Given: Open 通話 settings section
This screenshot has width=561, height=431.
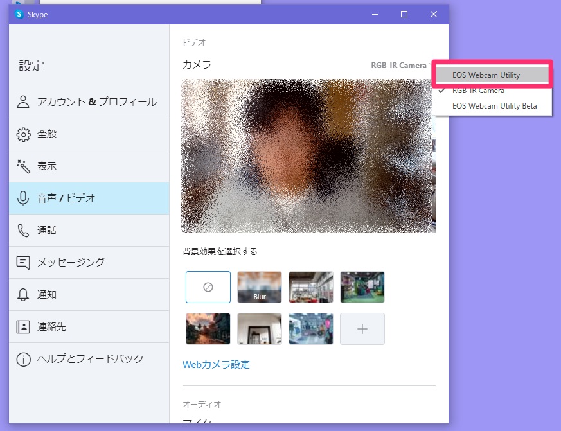Looking at the screenshot, I should pos(89,231).
